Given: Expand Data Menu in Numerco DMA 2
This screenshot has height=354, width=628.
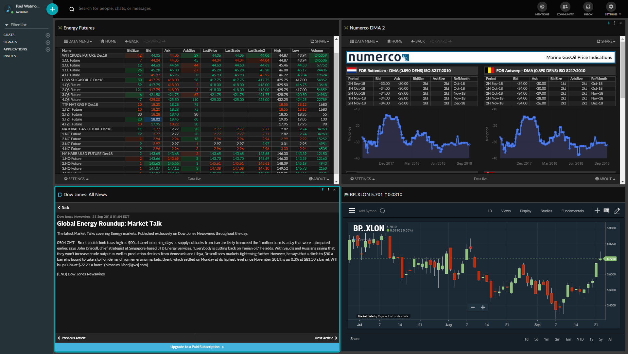Looking at the screenshot, I should 364,41.
